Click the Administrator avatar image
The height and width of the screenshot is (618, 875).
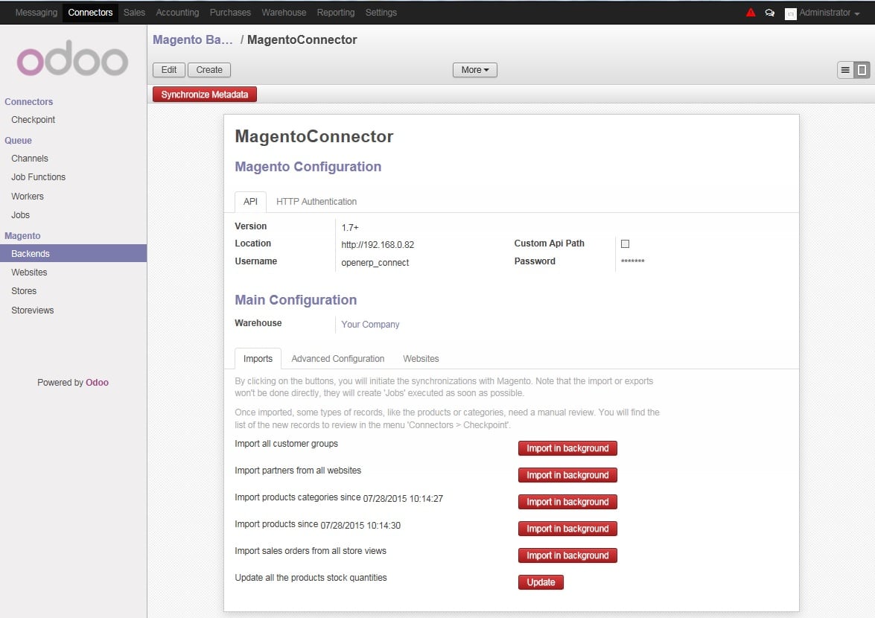click(x=790, y=13)
